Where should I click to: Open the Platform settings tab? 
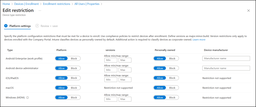[x=20, y=26]
